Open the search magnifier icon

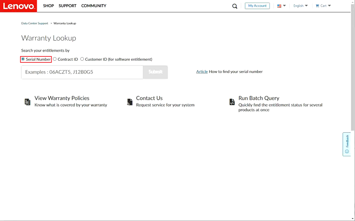(x=235, y=6)
